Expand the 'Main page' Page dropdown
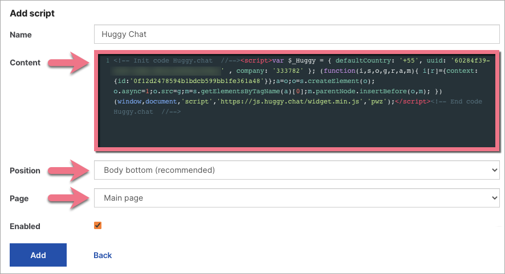This screenshot has width=505, height=274. (295, 198)
